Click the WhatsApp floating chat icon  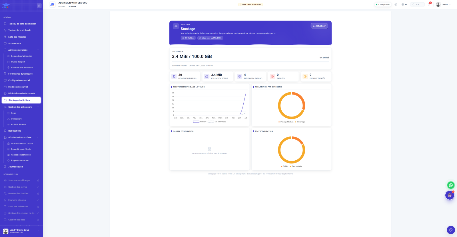[451, 185]
